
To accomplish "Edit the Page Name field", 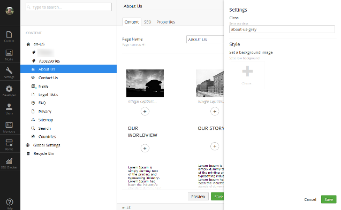I will tap(205, 40).
